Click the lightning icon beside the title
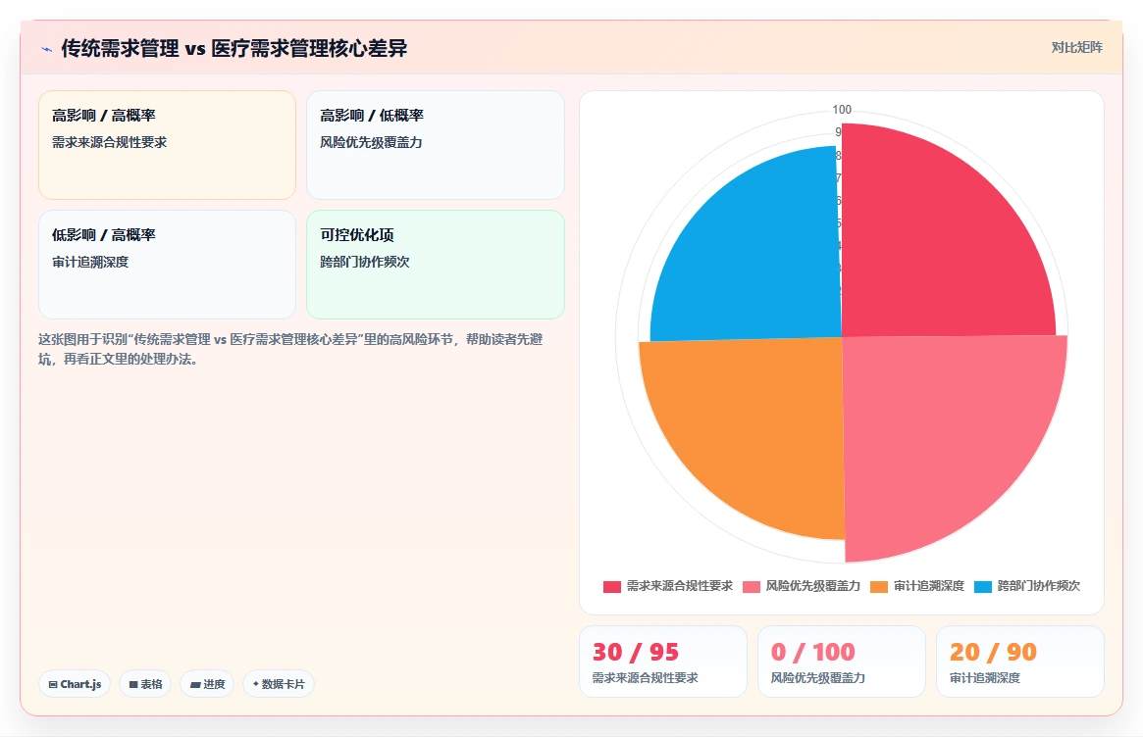 (x=47, y=50)
